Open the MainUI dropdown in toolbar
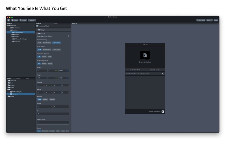The height and width of the screenshot is (141, 226). point(32,20)
